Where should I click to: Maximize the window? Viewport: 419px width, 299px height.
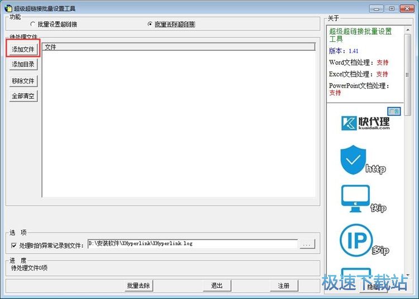click(x=392, y=9)
